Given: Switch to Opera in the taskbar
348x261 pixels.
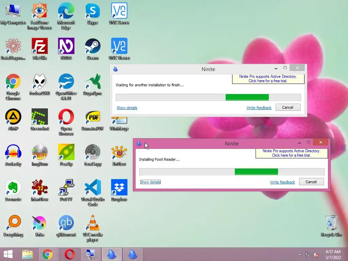Looking at the screenshot, I should (x=69, y=254).
